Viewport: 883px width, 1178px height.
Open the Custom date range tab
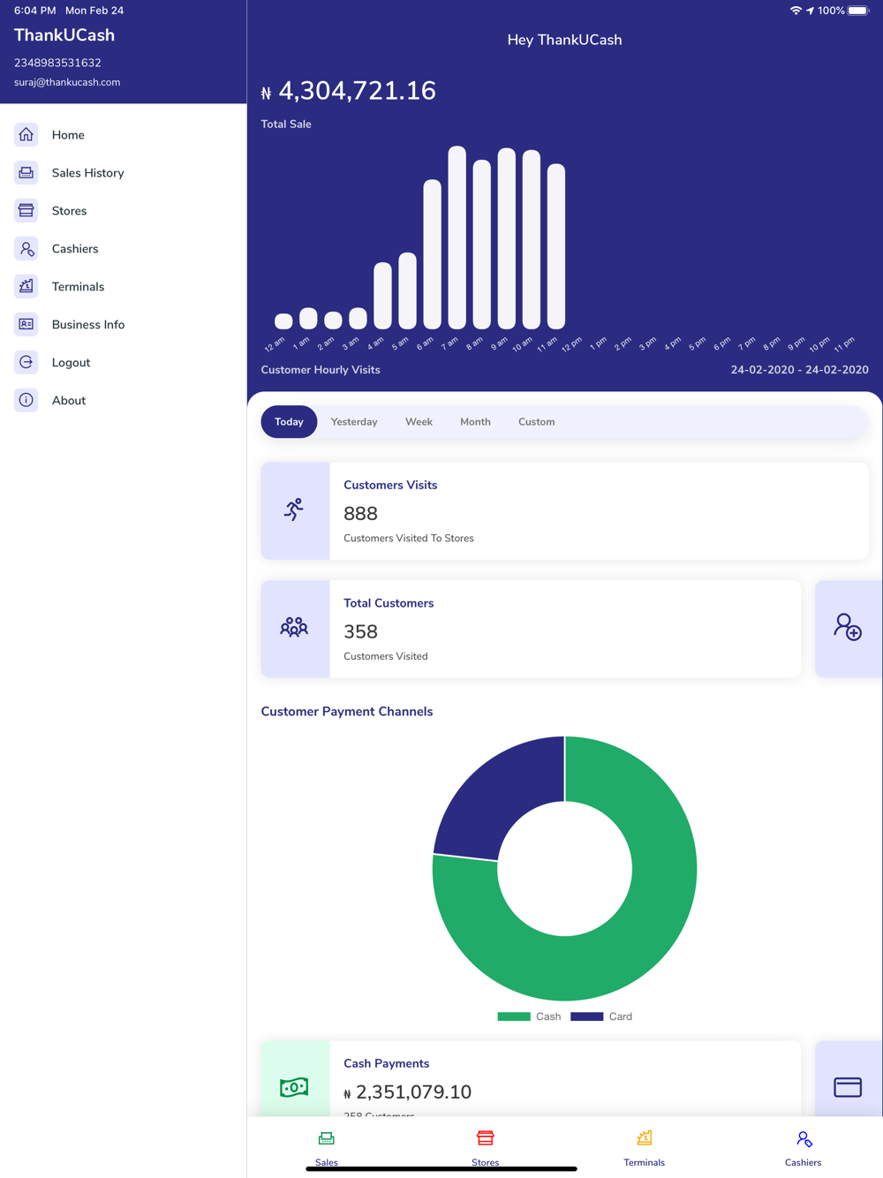click(x=536, y=422)
